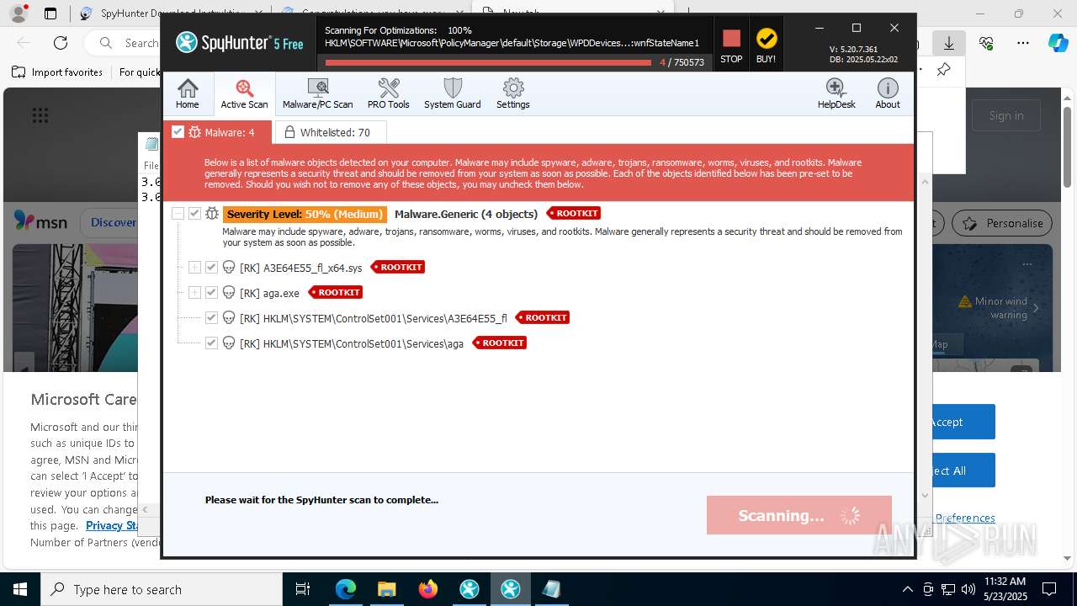
Task: Click the scan progress bar
Action: [488, 62]
